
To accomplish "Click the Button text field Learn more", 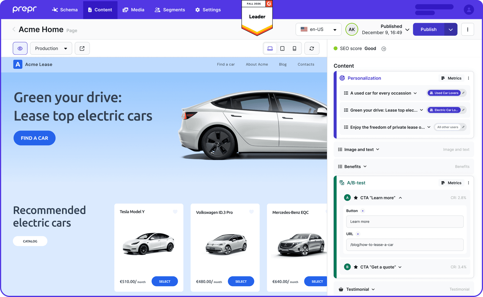I will (x=405, y=222).
